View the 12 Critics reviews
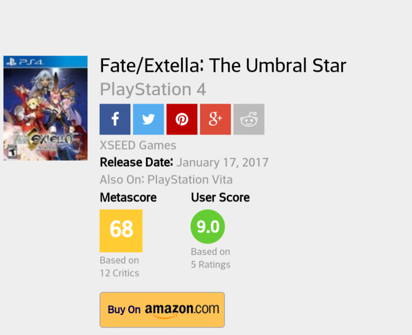Screen dimensions: 412x335 [x=119, y=273]
